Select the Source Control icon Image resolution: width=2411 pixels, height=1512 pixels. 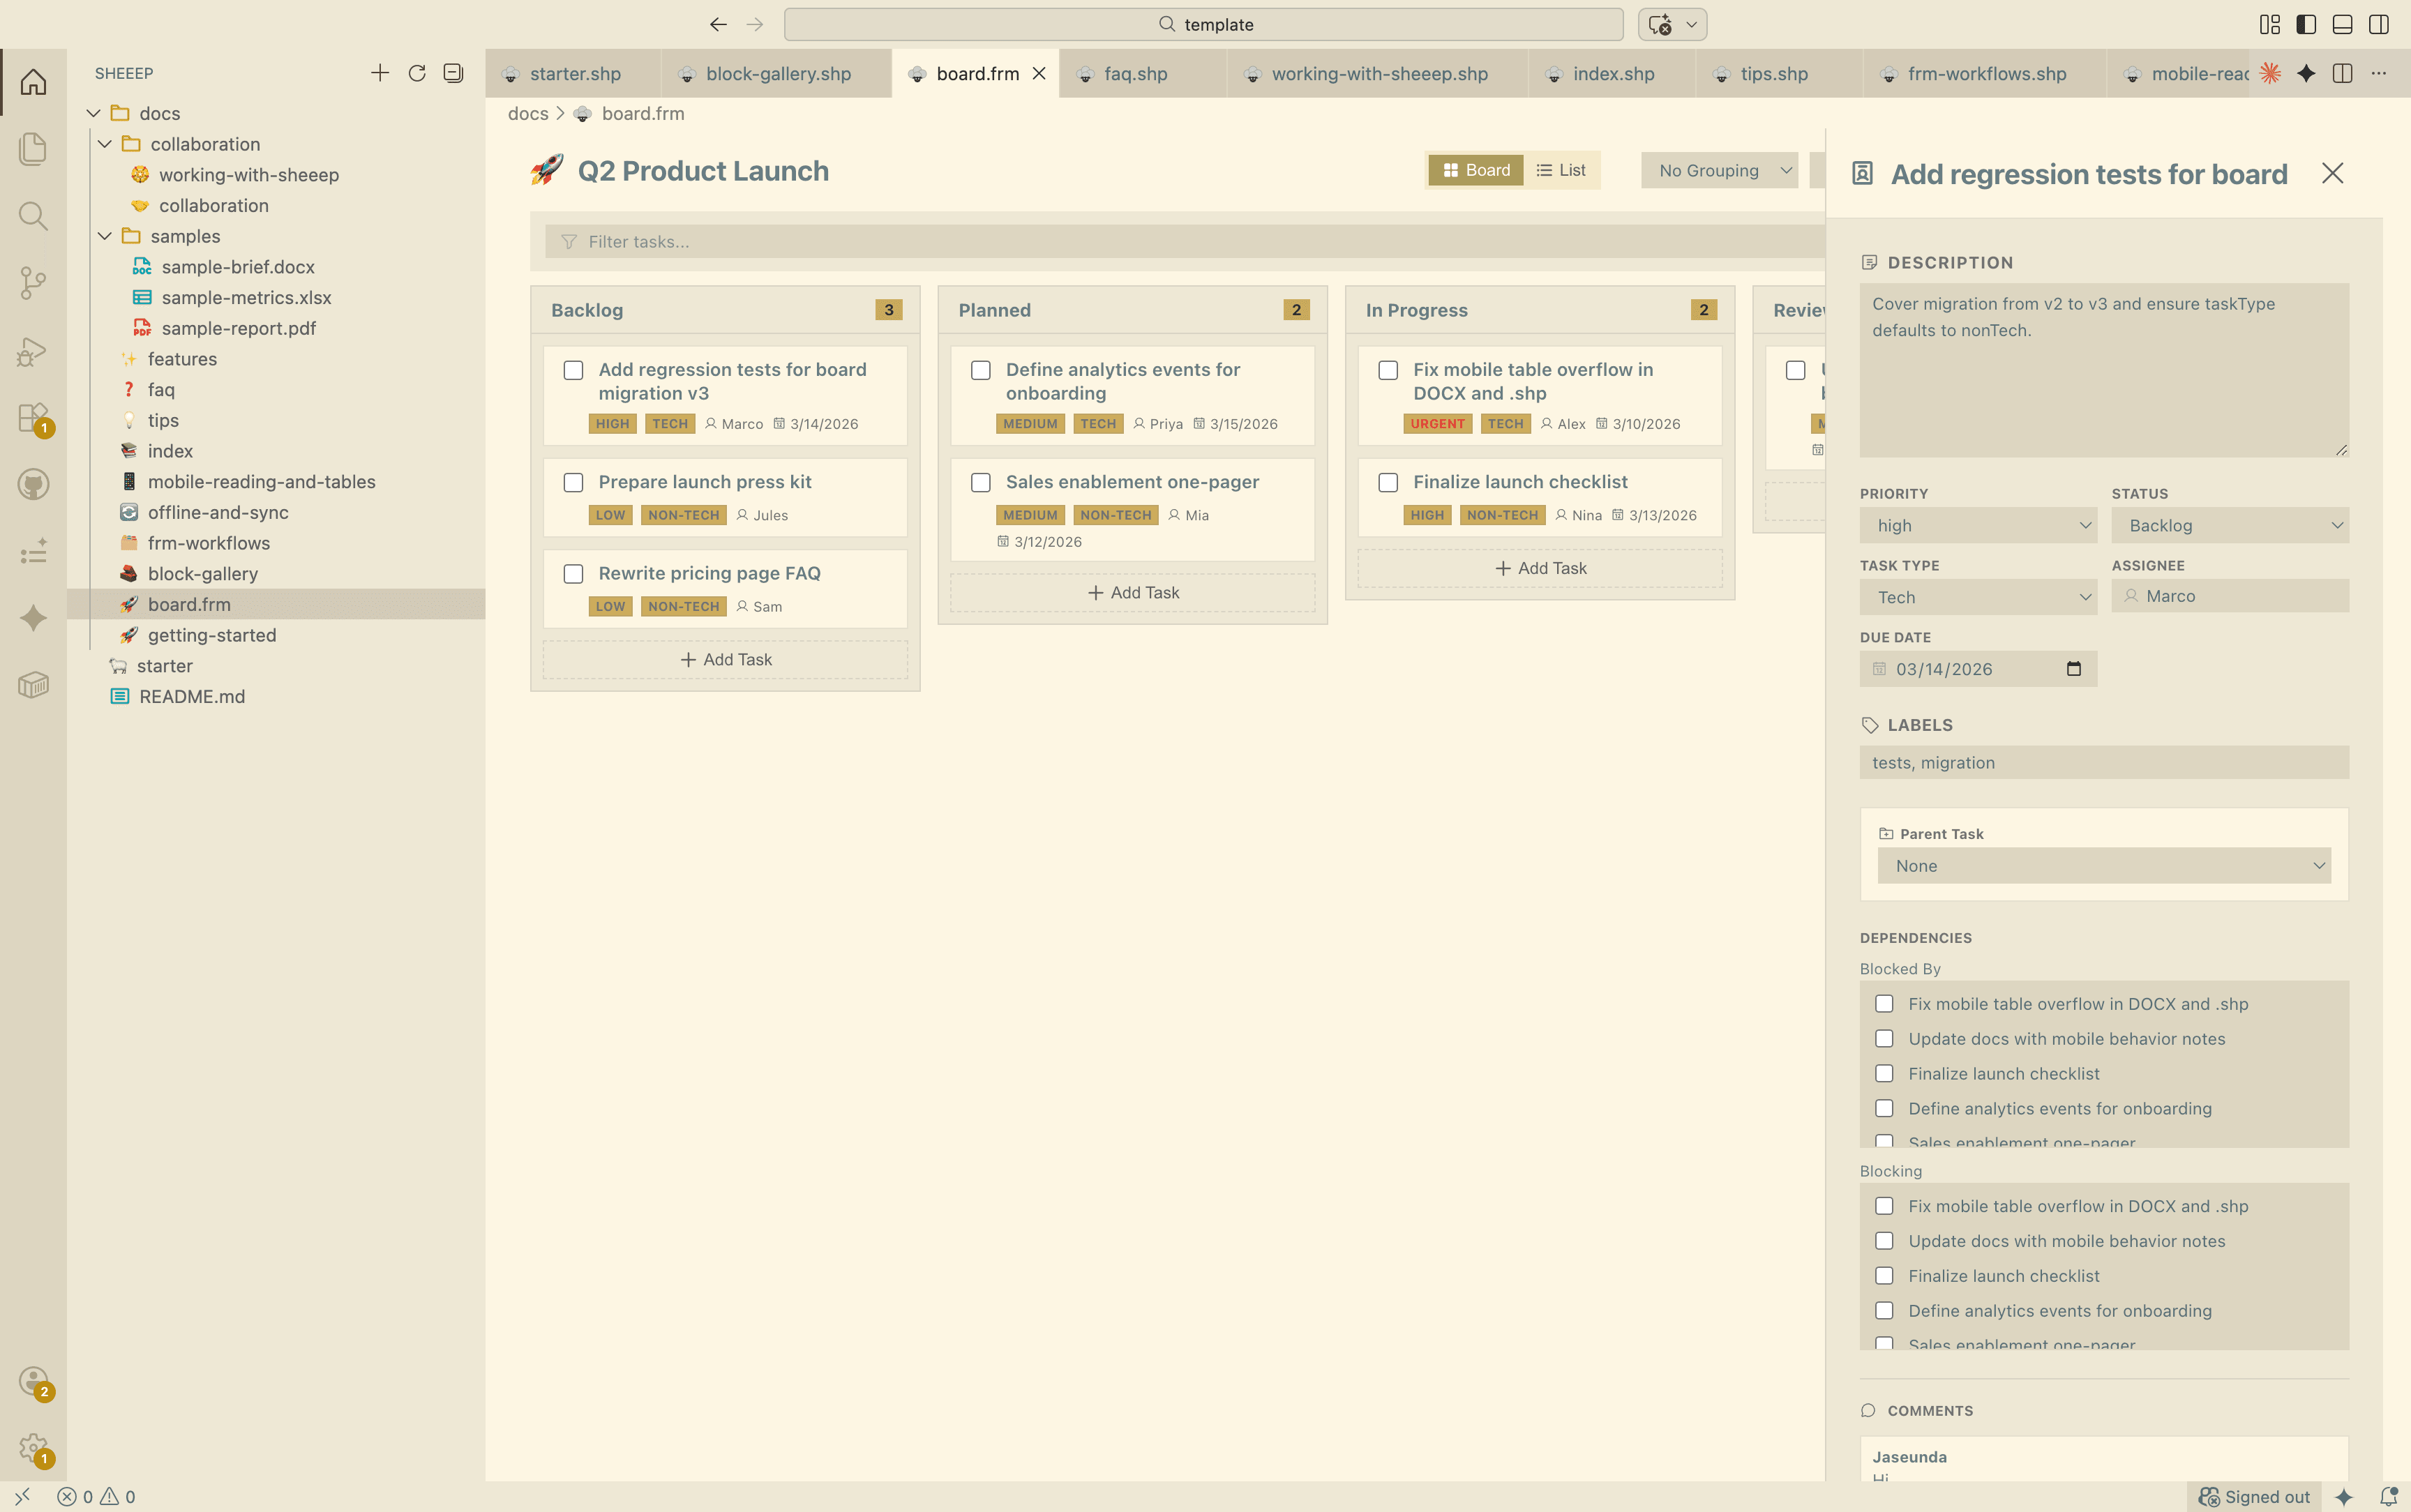click(33, 283)
